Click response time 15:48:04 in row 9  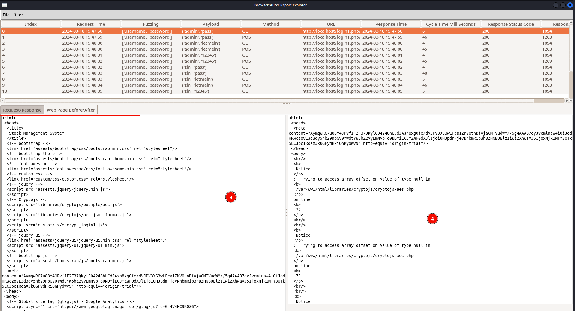coord(382,85)
